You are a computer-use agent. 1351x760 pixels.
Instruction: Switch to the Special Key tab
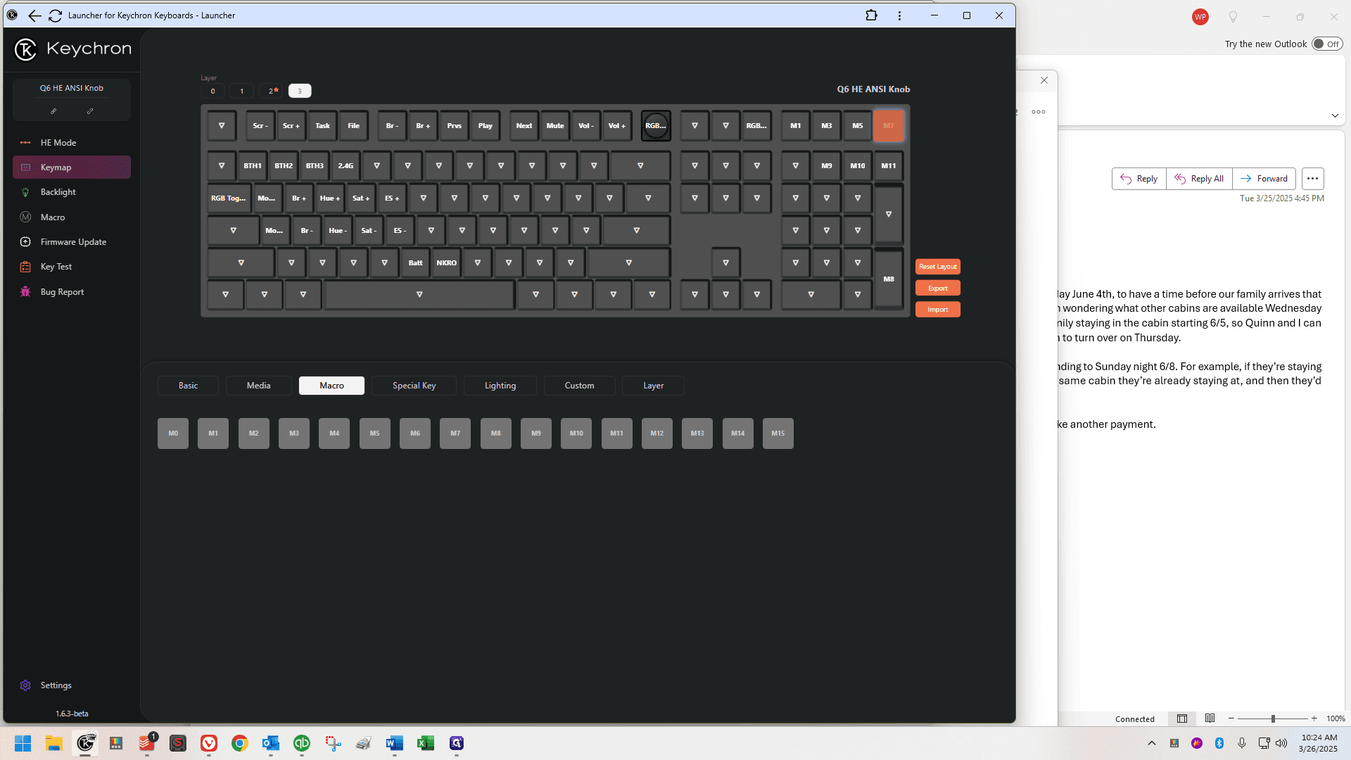414,386
